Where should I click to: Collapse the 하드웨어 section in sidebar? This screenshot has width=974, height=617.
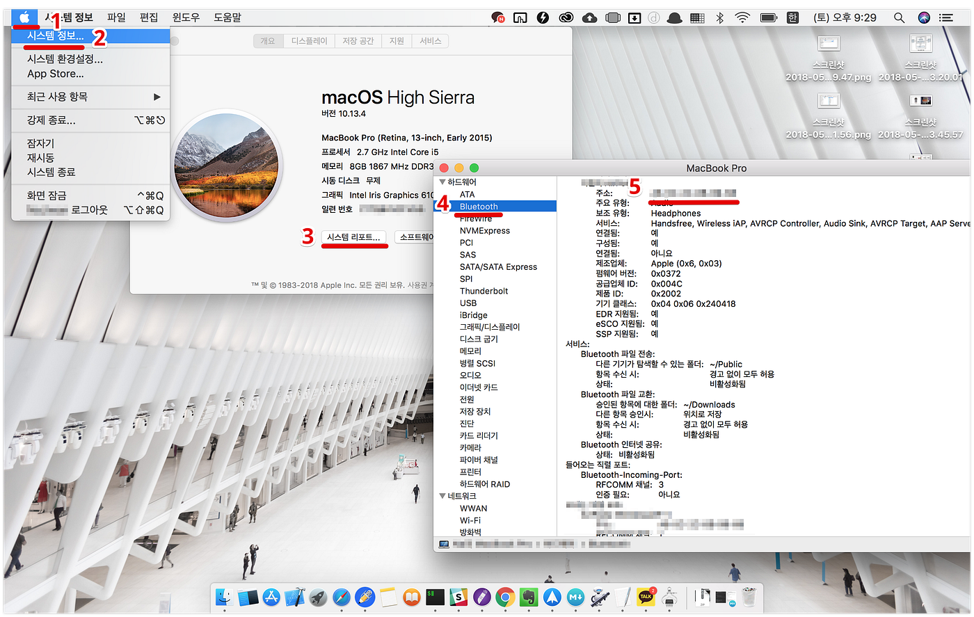(x=442, y=182)
